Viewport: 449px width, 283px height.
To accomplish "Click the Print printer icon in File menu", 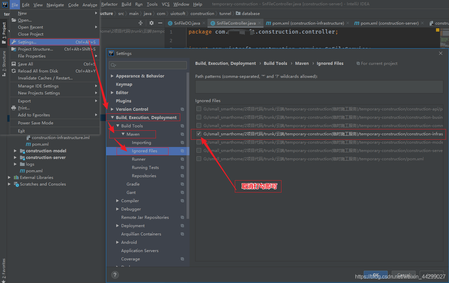I will 14,108.
